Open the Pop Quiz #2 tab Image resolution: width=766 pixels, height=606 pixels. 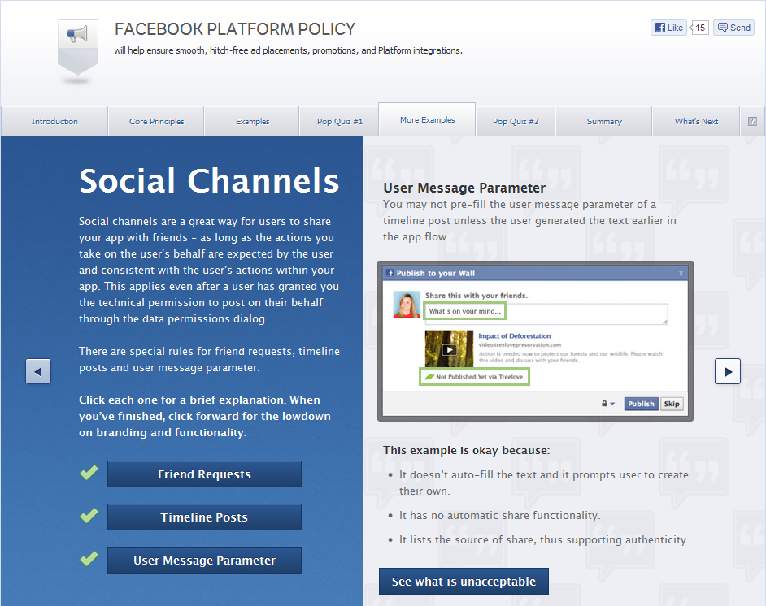tap(516, 122)
